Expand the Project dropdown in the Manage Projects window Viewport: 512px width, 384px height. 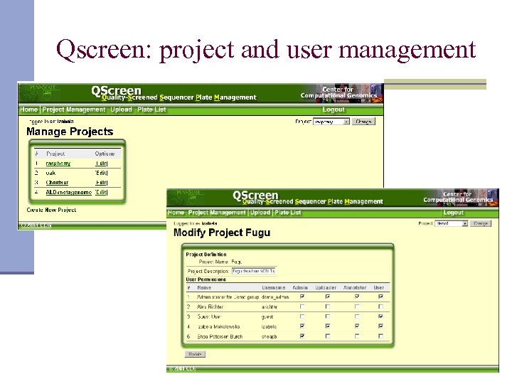point(331,122)
